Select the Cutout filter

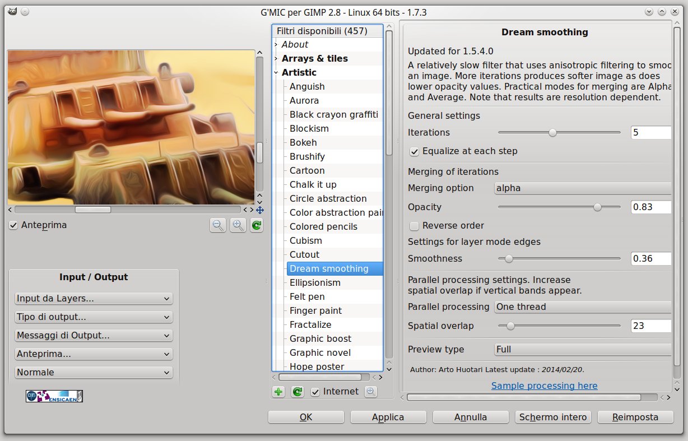click(x=305, y=255)
